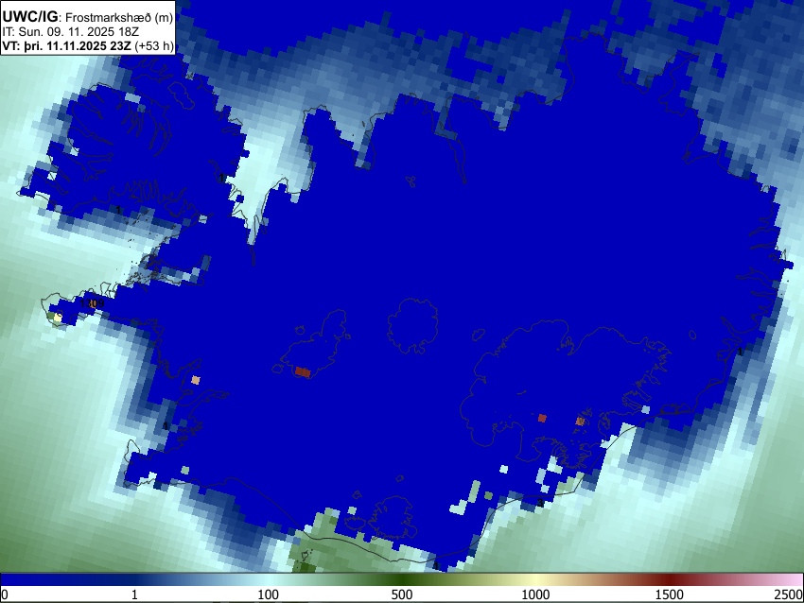Click the "3" value label on the southeast coast

pyautogui.click(x=540, y=503)
